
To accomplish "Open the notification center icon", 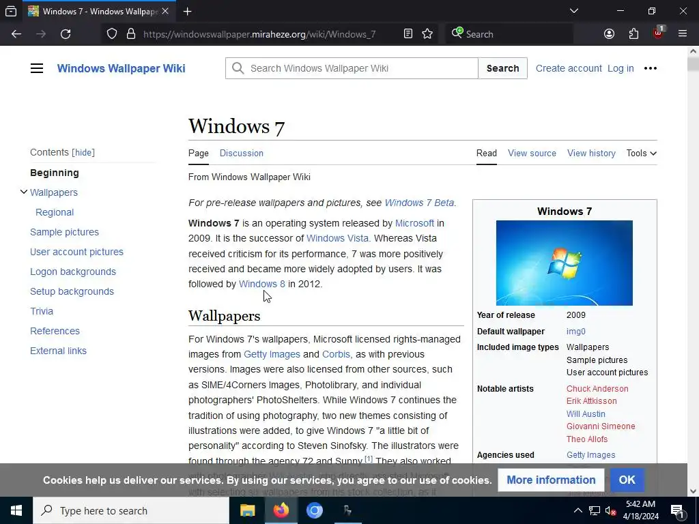I will [x=678, y=511].
